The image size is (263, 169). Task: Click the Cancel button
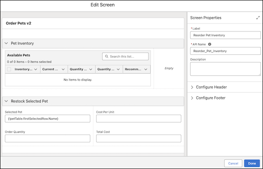pos(233,163)
